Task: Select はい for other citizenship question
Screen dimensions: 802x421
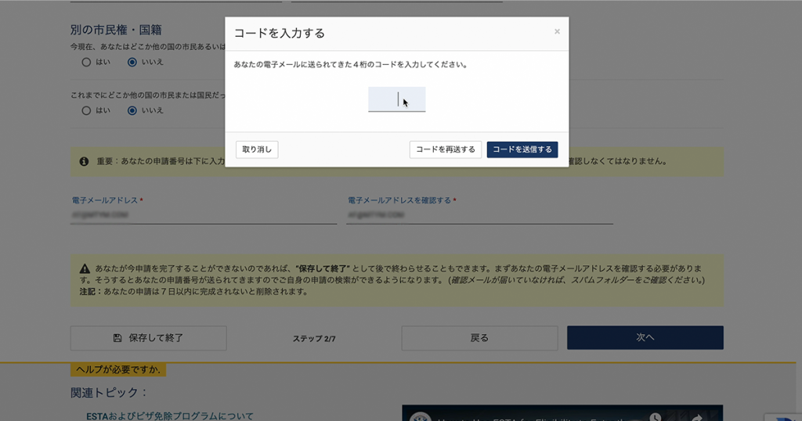Action: coord(86,62)
